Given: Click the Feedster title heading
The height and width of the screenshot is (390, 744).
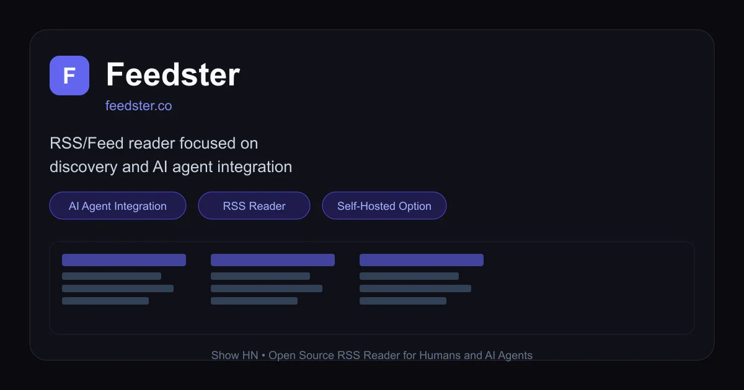Looking at the screenshot, I should tap(173, 75).
